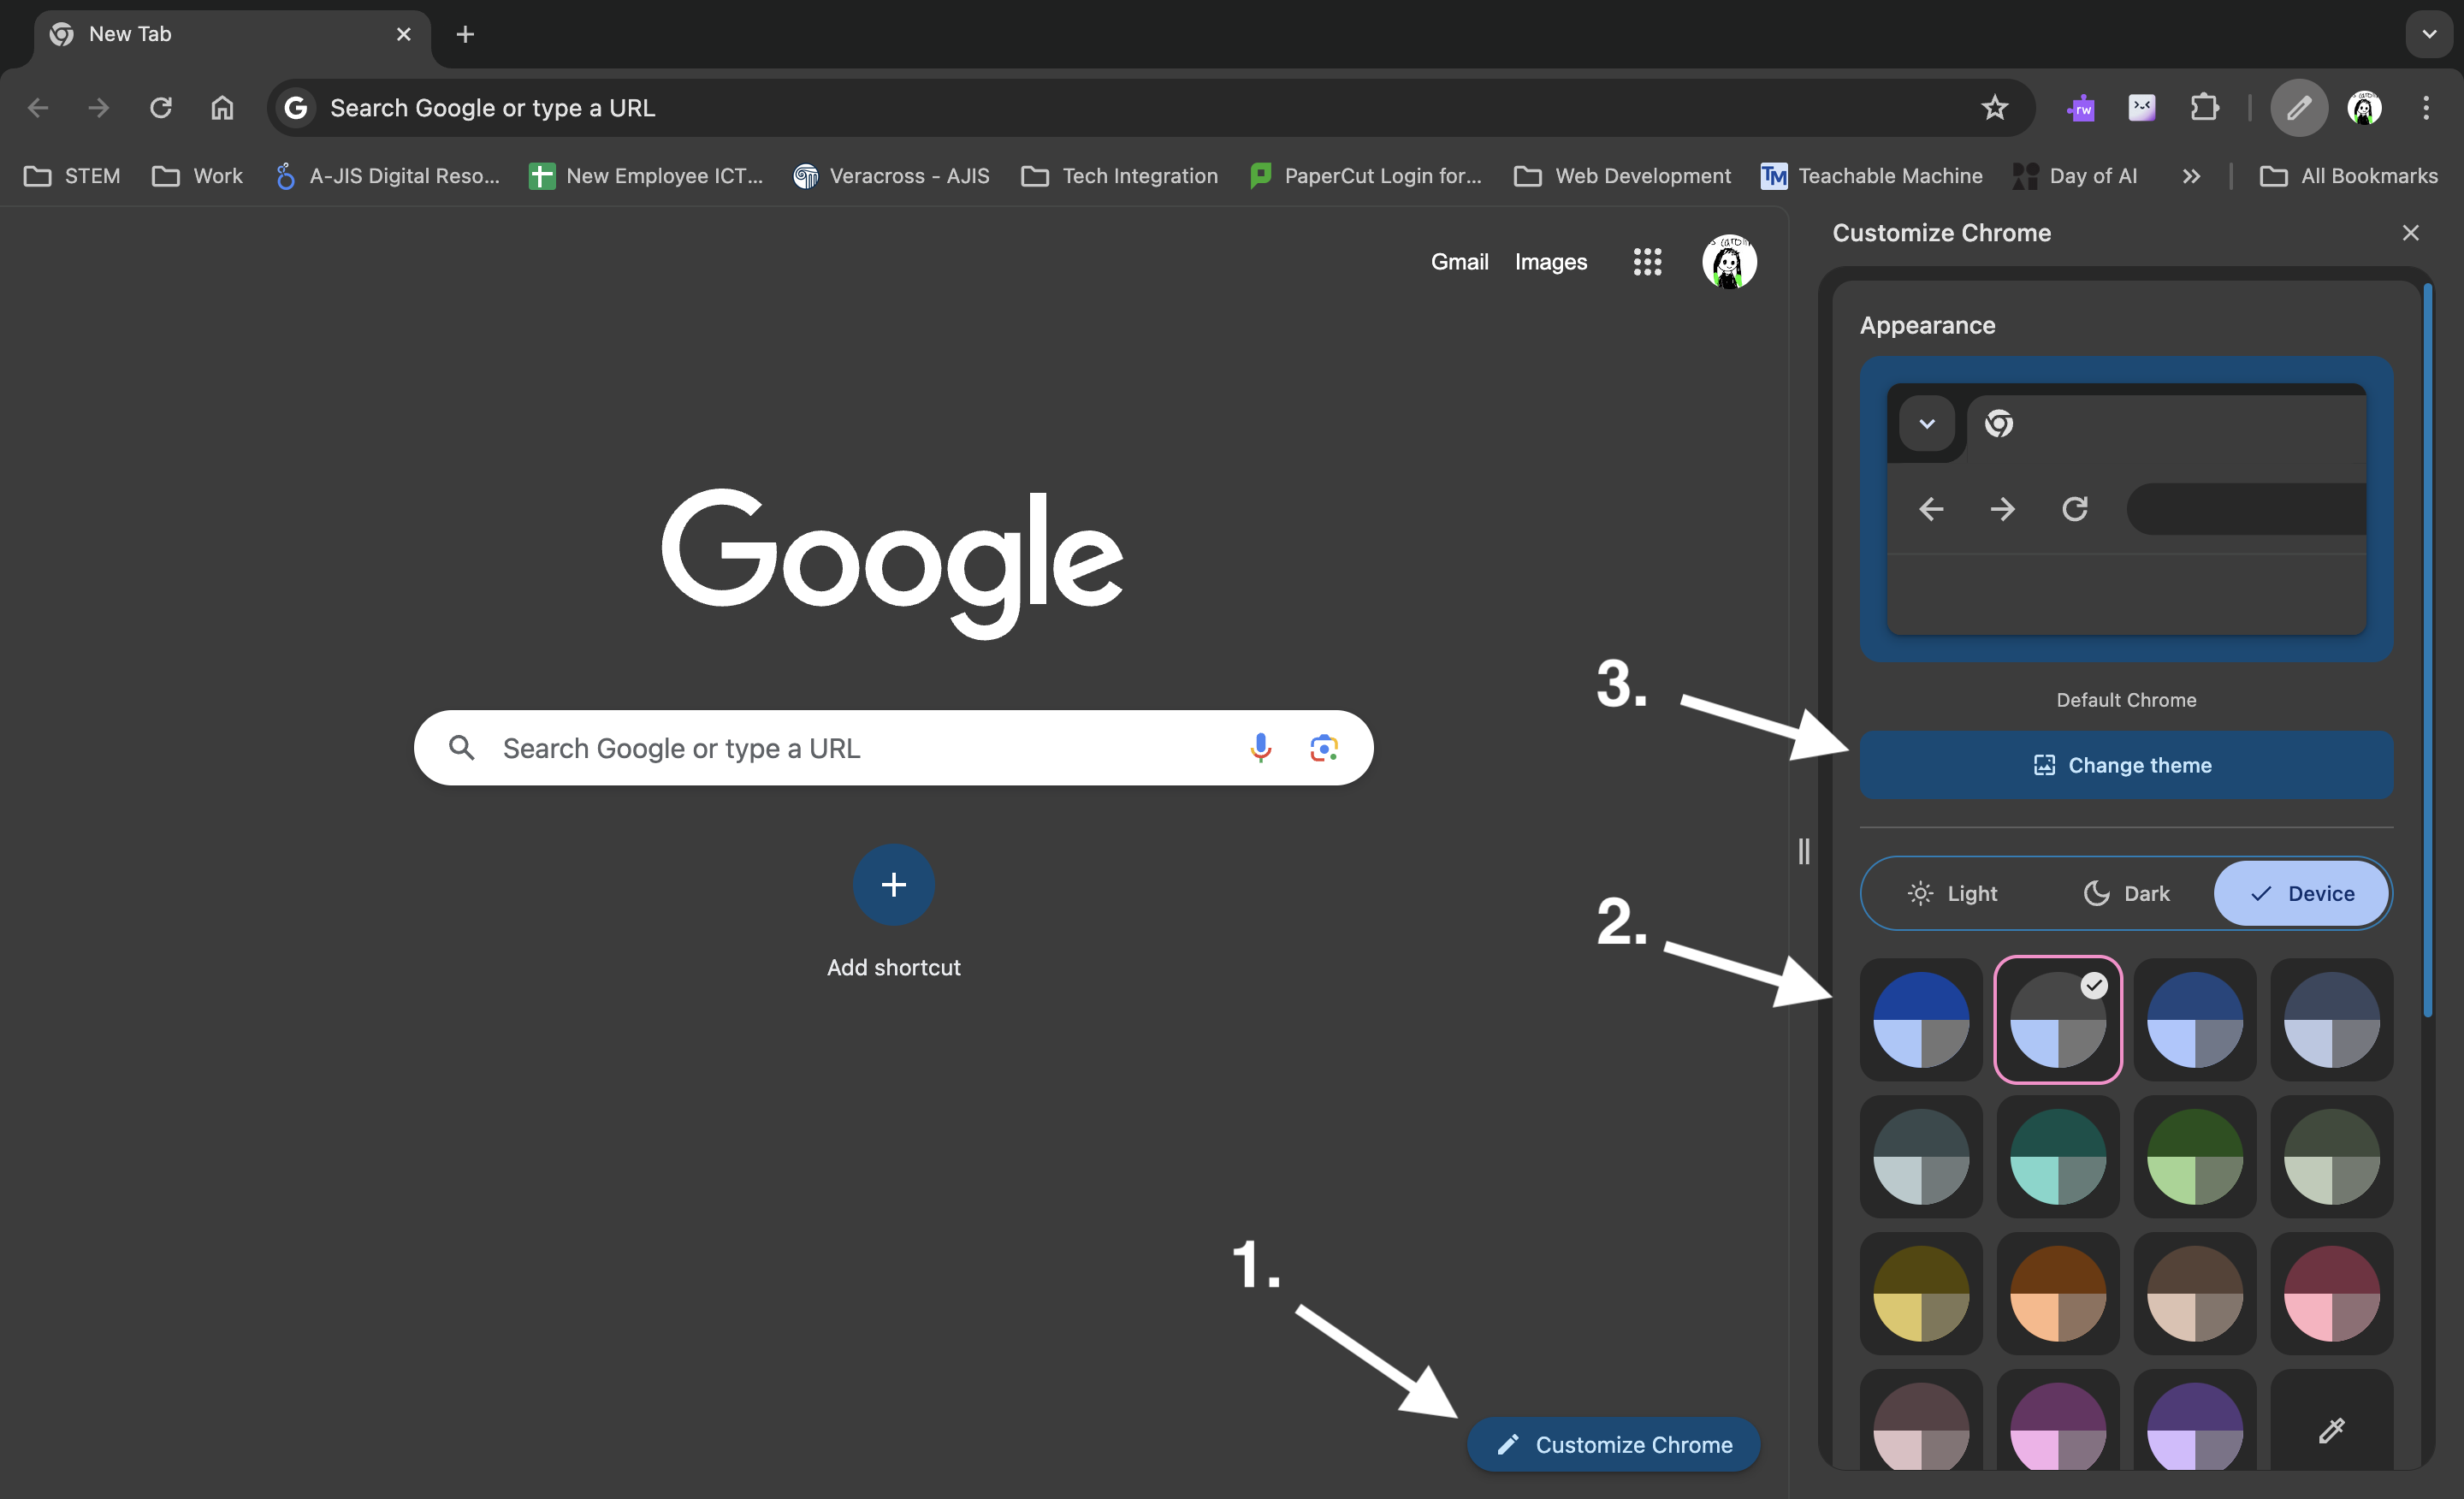Open Google Lens camera search icon
The height and width of the screenshot is (1499, 2464).
(x=1323, y=747)
